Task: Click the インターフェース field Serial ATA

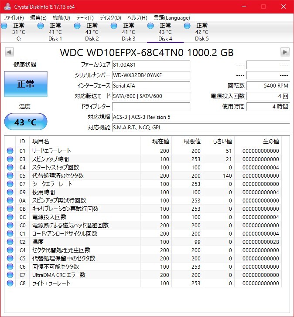Action: [x=151, y=86]
